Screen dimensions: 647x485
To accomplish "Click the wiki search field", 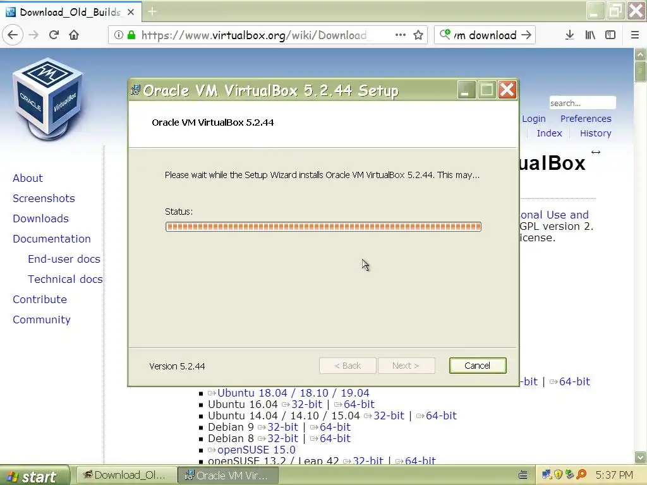I will tap(582, 103).
